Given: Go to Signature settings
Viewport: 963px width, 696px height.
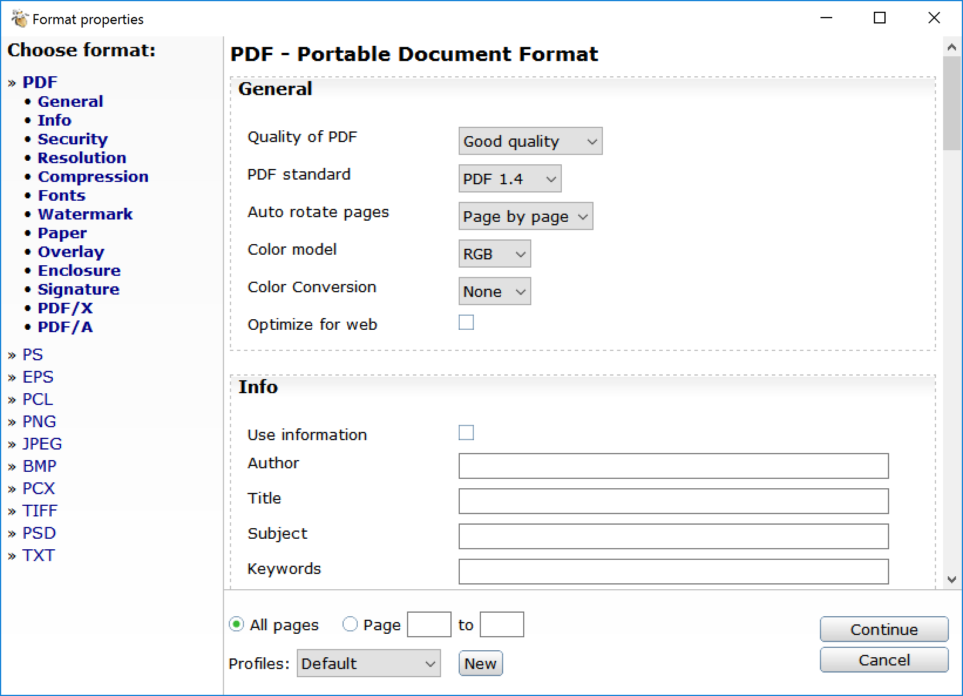Looking at the screenshot, I should coord(79,289).
